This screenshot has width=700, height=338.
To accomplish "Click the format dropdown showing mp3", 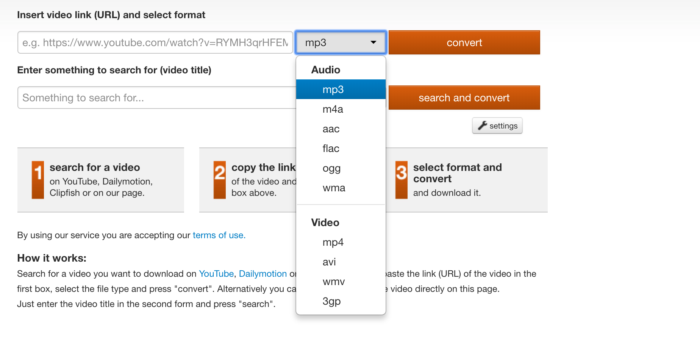I will 341,42.
